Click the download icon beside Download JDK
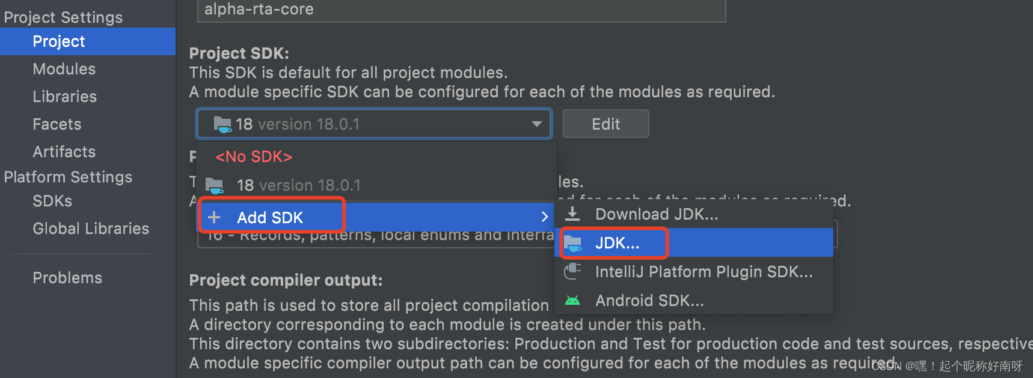Viewport: 1033px width, 378px height. pos(572,214)
